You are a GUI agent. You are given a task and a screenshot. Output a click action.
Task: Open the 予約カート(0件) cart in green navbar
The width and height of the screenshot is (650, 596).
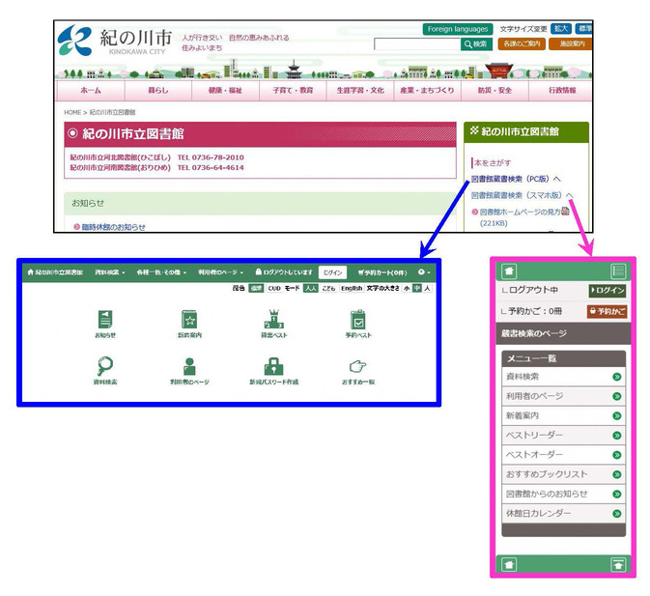pyautogui.click(x=382, y=272)
